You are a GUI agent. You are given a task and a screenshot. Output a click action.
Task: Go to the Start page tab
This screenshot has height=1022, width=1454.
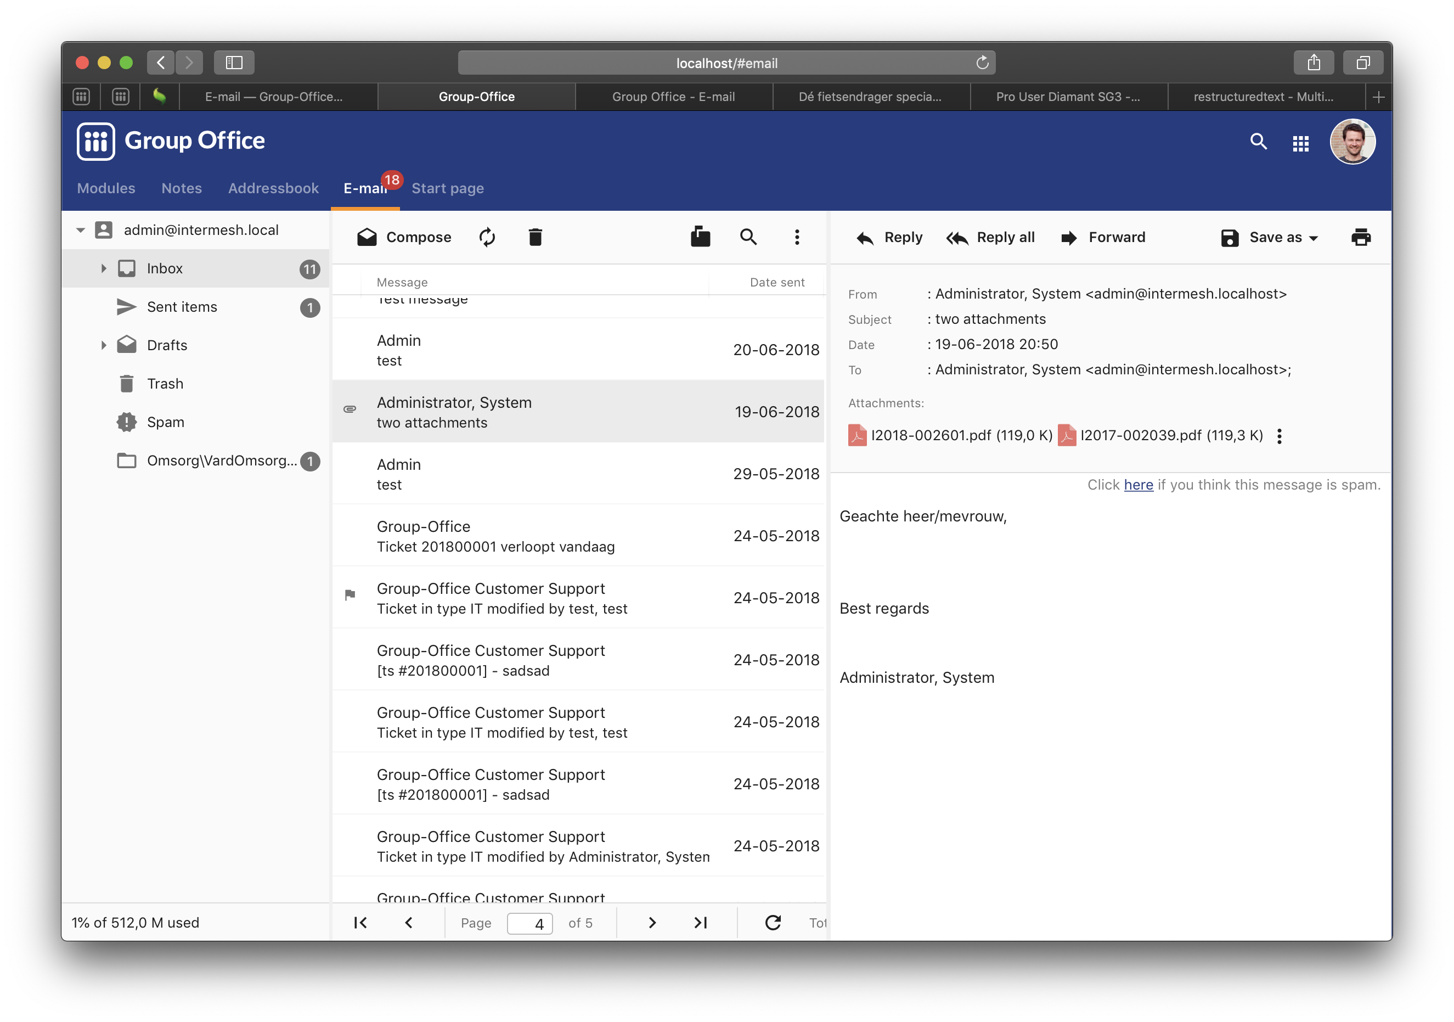click(x=448, y=188)
